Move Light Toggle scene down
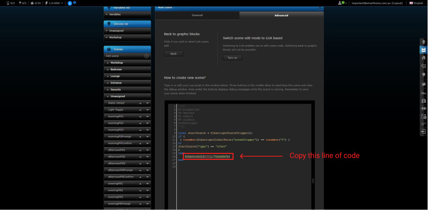 click(148, 110)
